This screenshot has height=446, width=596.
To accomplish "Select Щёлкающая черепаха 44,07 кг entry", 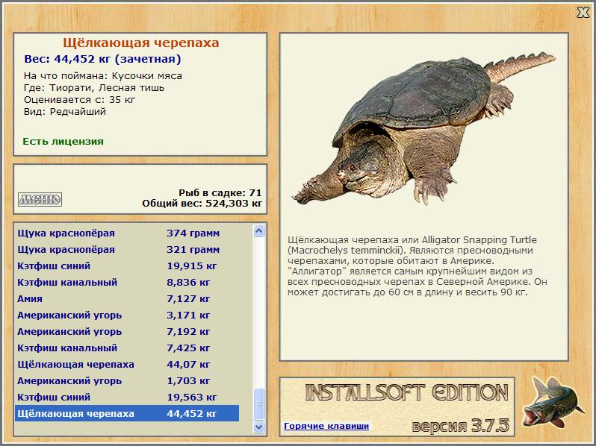I will tap(127, 365).
